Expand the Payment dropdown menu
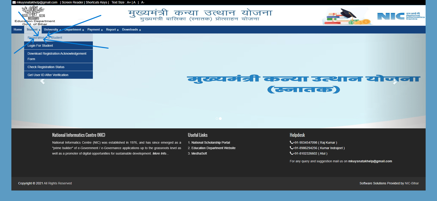This screenshot has height=201, width=437. pyautogui.click(x=95, y=29)
